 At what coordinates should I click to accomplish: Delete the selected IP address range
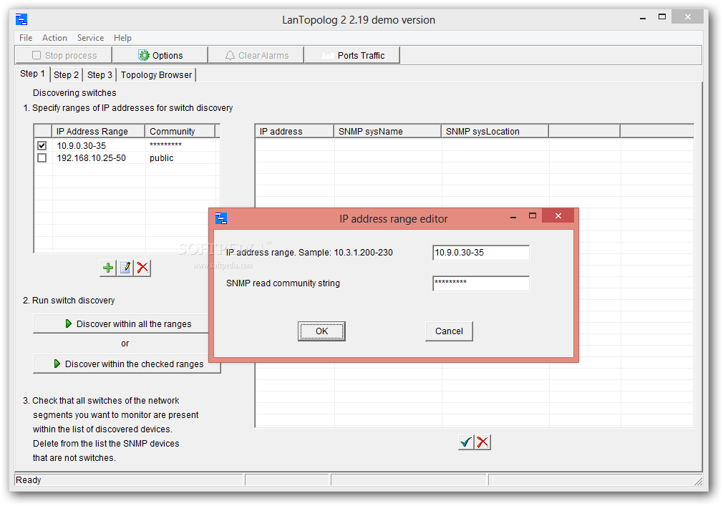pyautogui.click(x=142, y=268)
